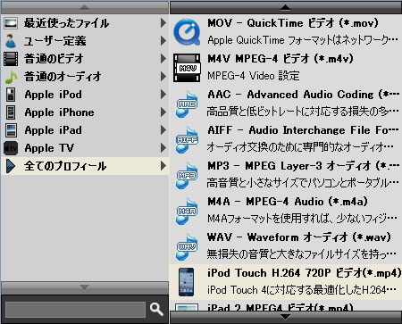Choose iPod Touch H.264 720P ビデオ profile
The image size is (402, 324).
(286, 282)
